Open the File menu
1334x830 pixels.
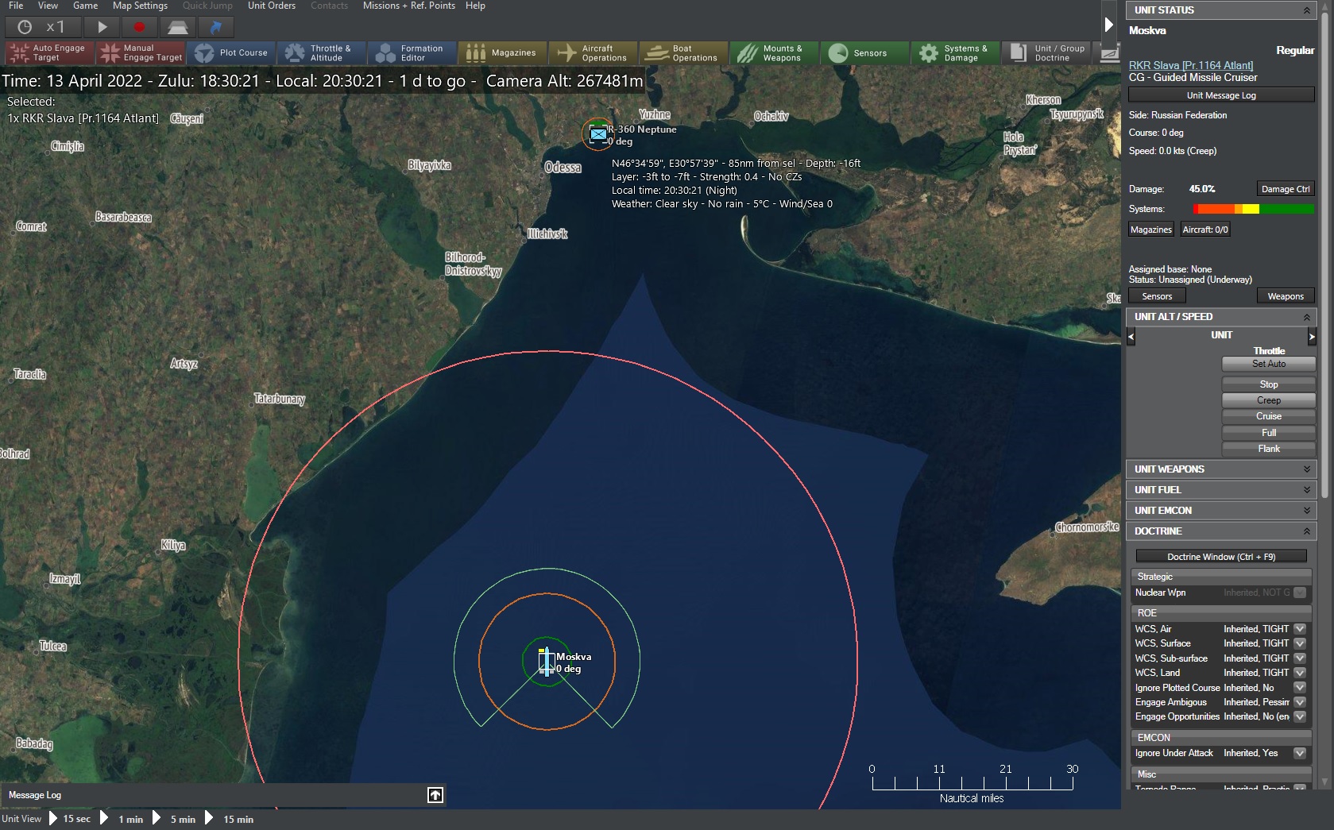pos(16,6)
